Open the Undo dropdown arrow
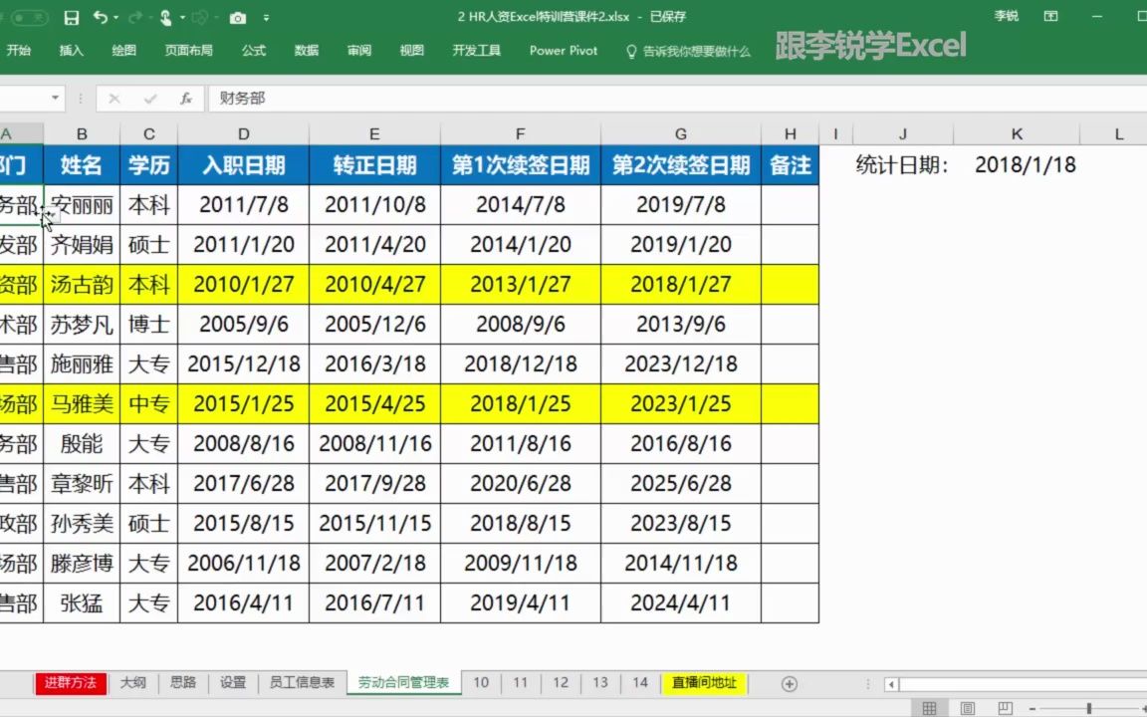 [116, 17]
